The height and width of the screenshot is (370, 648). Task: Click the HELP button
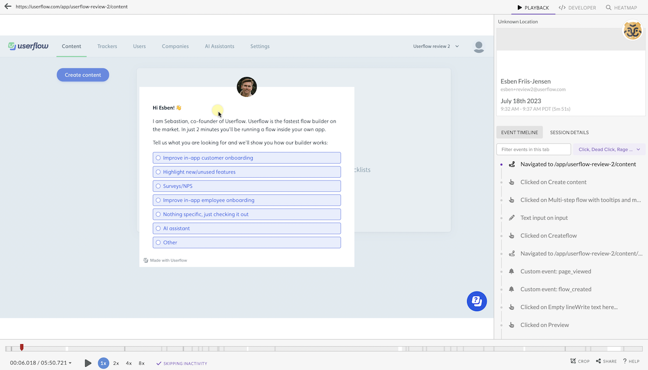[x=631, y=361]
